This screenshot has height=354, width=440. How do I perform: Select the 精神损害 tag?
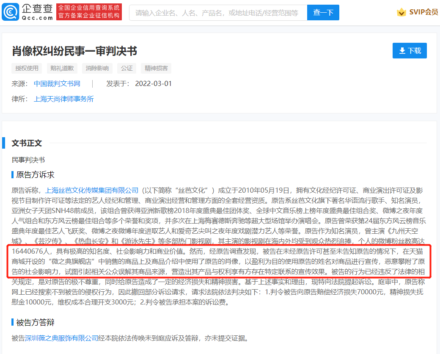tap(156, 68)
